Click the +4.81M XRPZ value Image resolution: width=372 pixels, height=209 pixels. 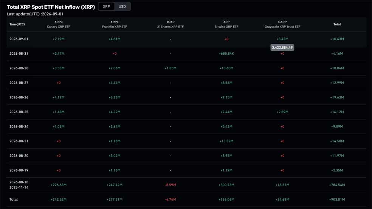(115, 39)
